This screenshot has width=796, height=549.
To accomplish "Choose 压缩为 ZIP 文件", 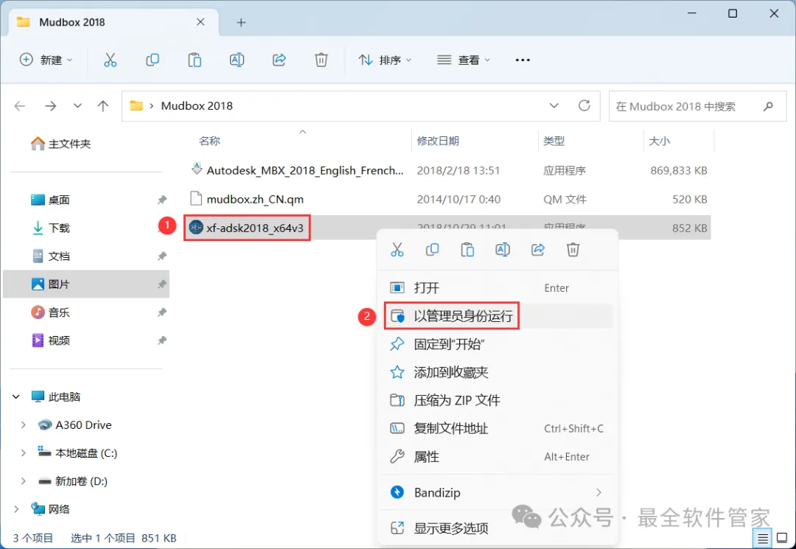I will (497, 400).
